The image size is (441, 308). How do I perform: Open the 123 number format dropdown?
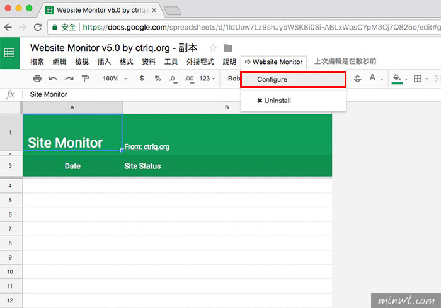coord(207,79)
